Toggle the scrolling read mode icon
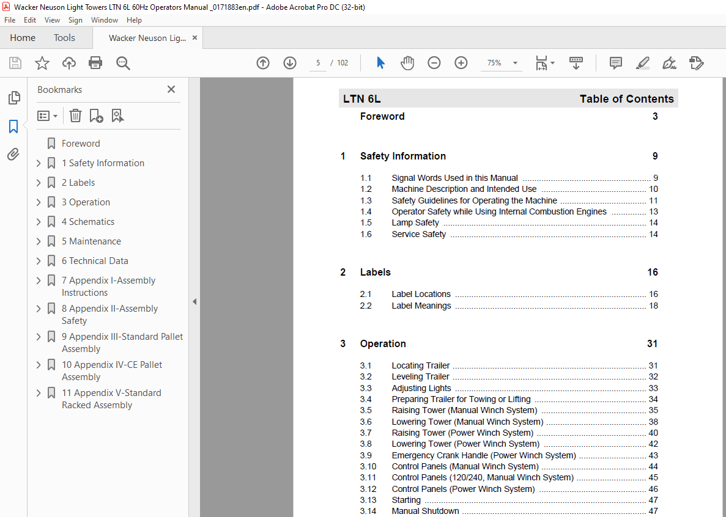Screen dimensions: 726x517 click(576, 63)
